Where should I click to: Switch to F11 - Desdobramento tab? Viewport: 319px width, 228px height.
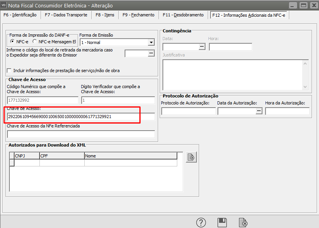click(x=183, y=15)
